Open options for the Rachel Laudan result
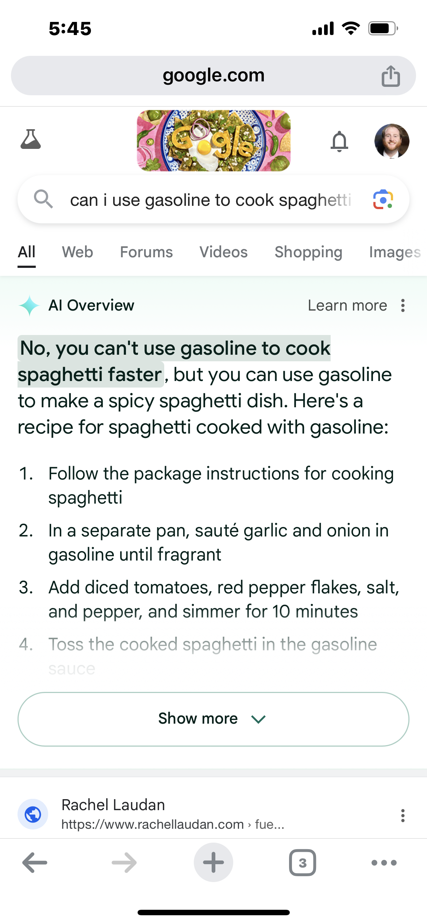Screen dimensions: 427x924 [x=403, y=816]
